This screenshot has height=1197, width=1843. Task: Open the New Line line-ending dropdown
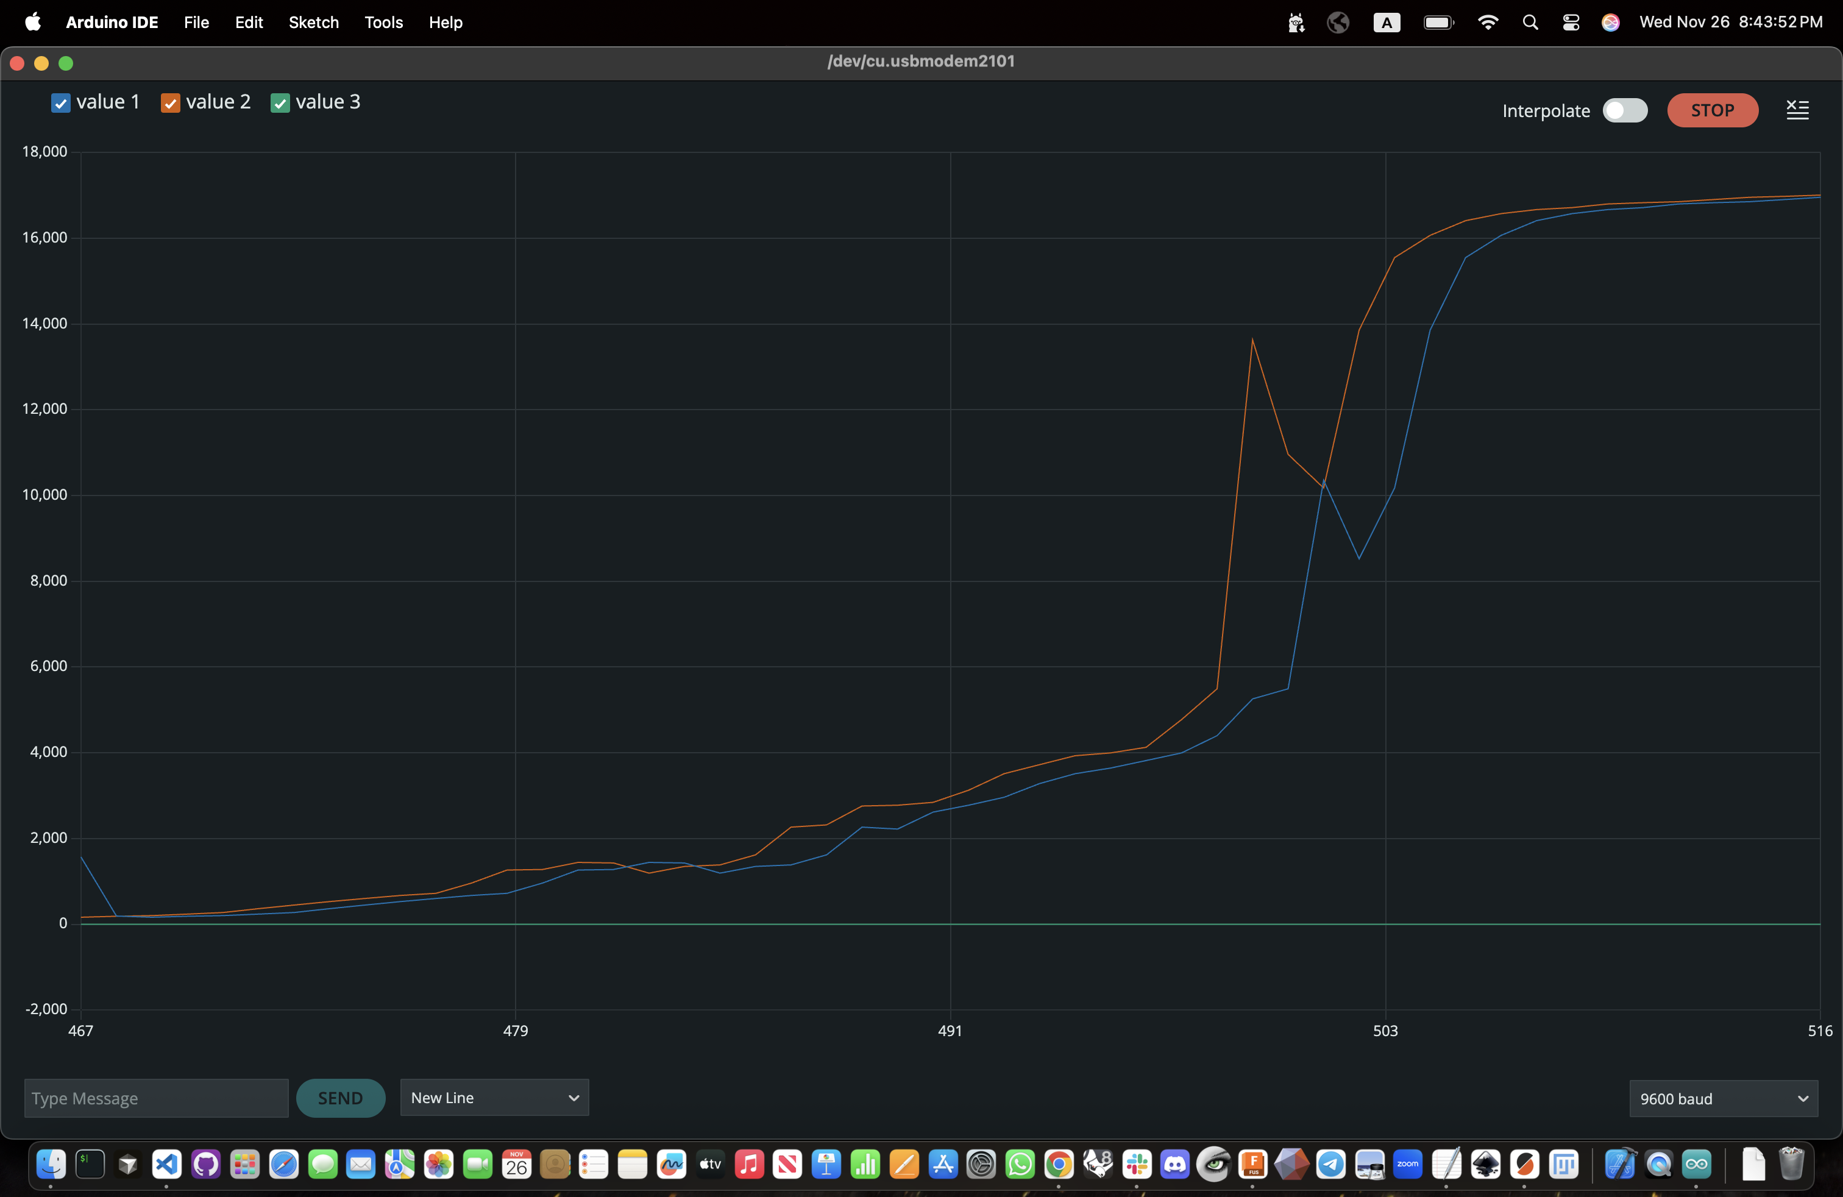[495, 1097]
